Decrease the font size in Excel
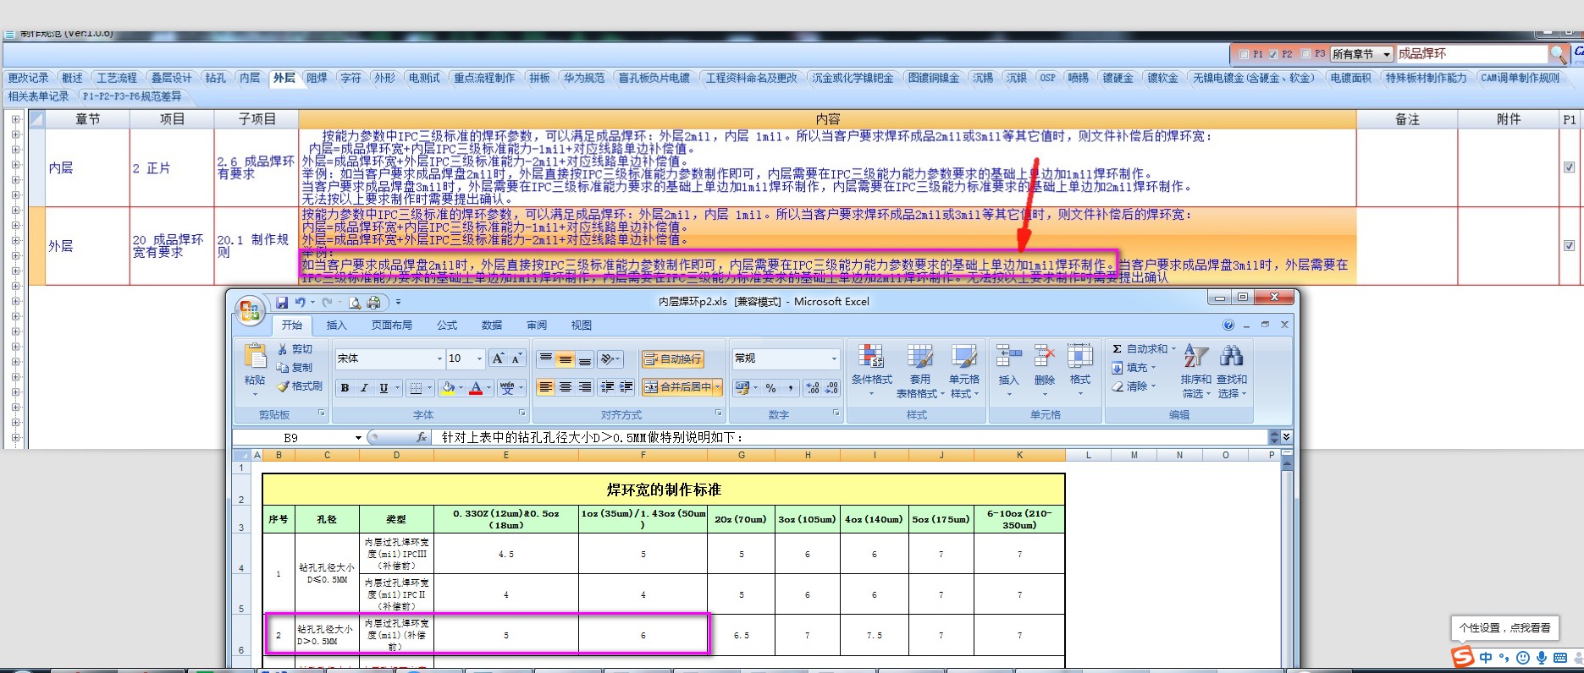Screen dimensions: 1584x673 tap(516, 358)
